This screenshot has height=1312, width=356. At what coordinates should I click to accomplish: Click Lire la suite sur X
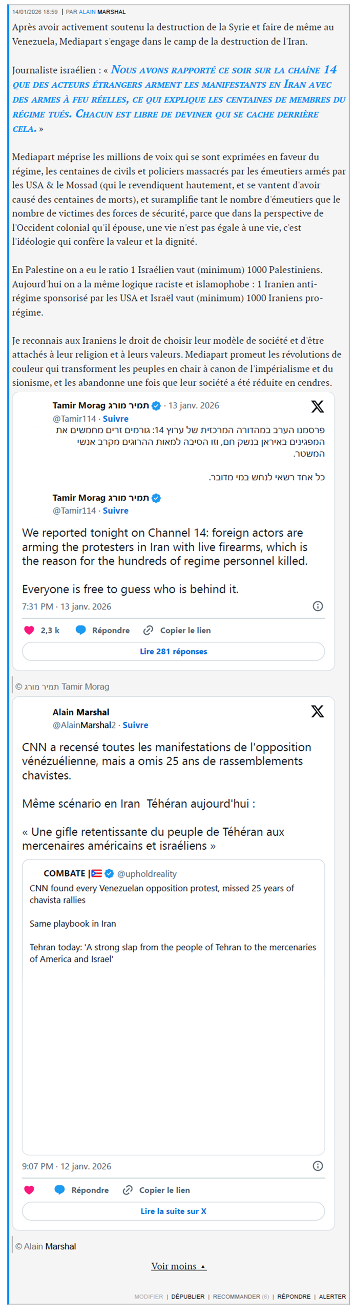173,1211
